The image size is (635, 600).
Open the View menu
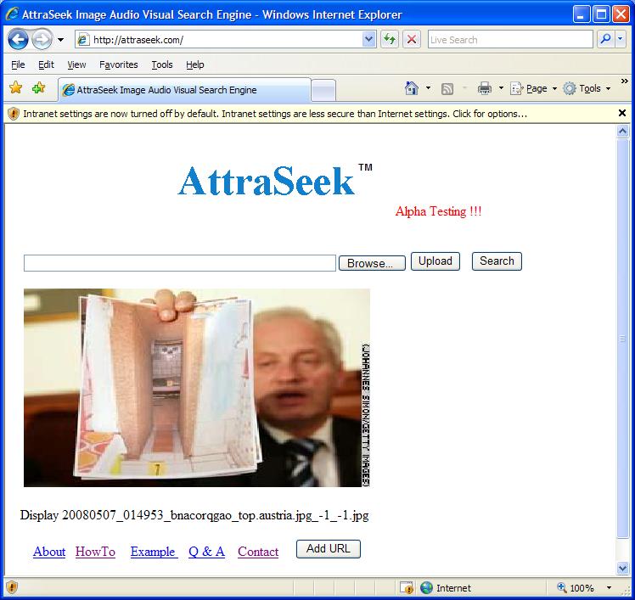tap(76, 64)
